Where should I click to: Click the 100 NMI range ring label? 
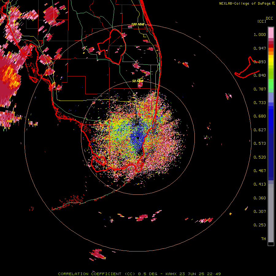click(138, 24)
